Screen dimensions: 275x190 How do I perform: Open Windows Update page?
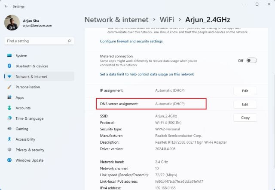(x=39, y=160)
